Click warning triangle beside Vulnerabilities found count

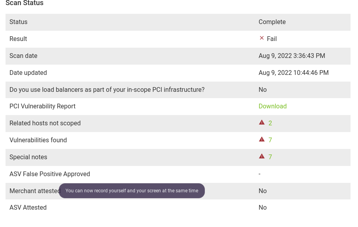pos(262,140)
